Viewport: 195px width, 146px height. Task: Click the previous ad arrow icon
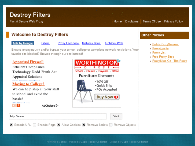14,105
